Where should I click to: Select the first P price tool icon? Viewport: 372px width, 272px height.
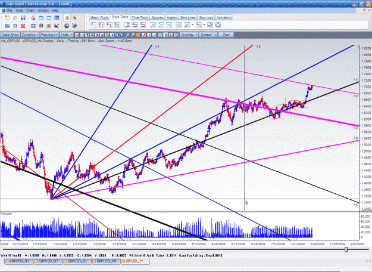(93, 25)
